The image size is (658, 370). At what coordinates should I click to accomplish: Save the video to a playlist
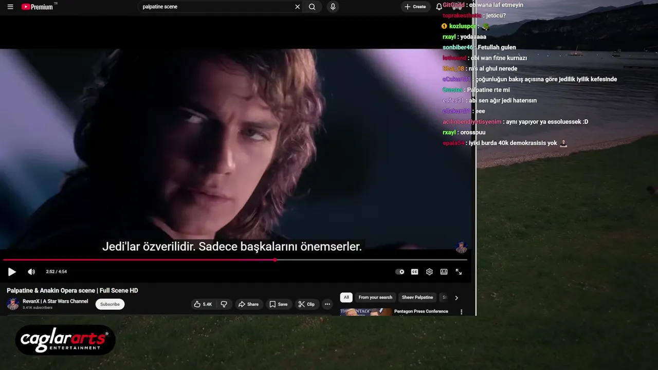tap(279, 304)
